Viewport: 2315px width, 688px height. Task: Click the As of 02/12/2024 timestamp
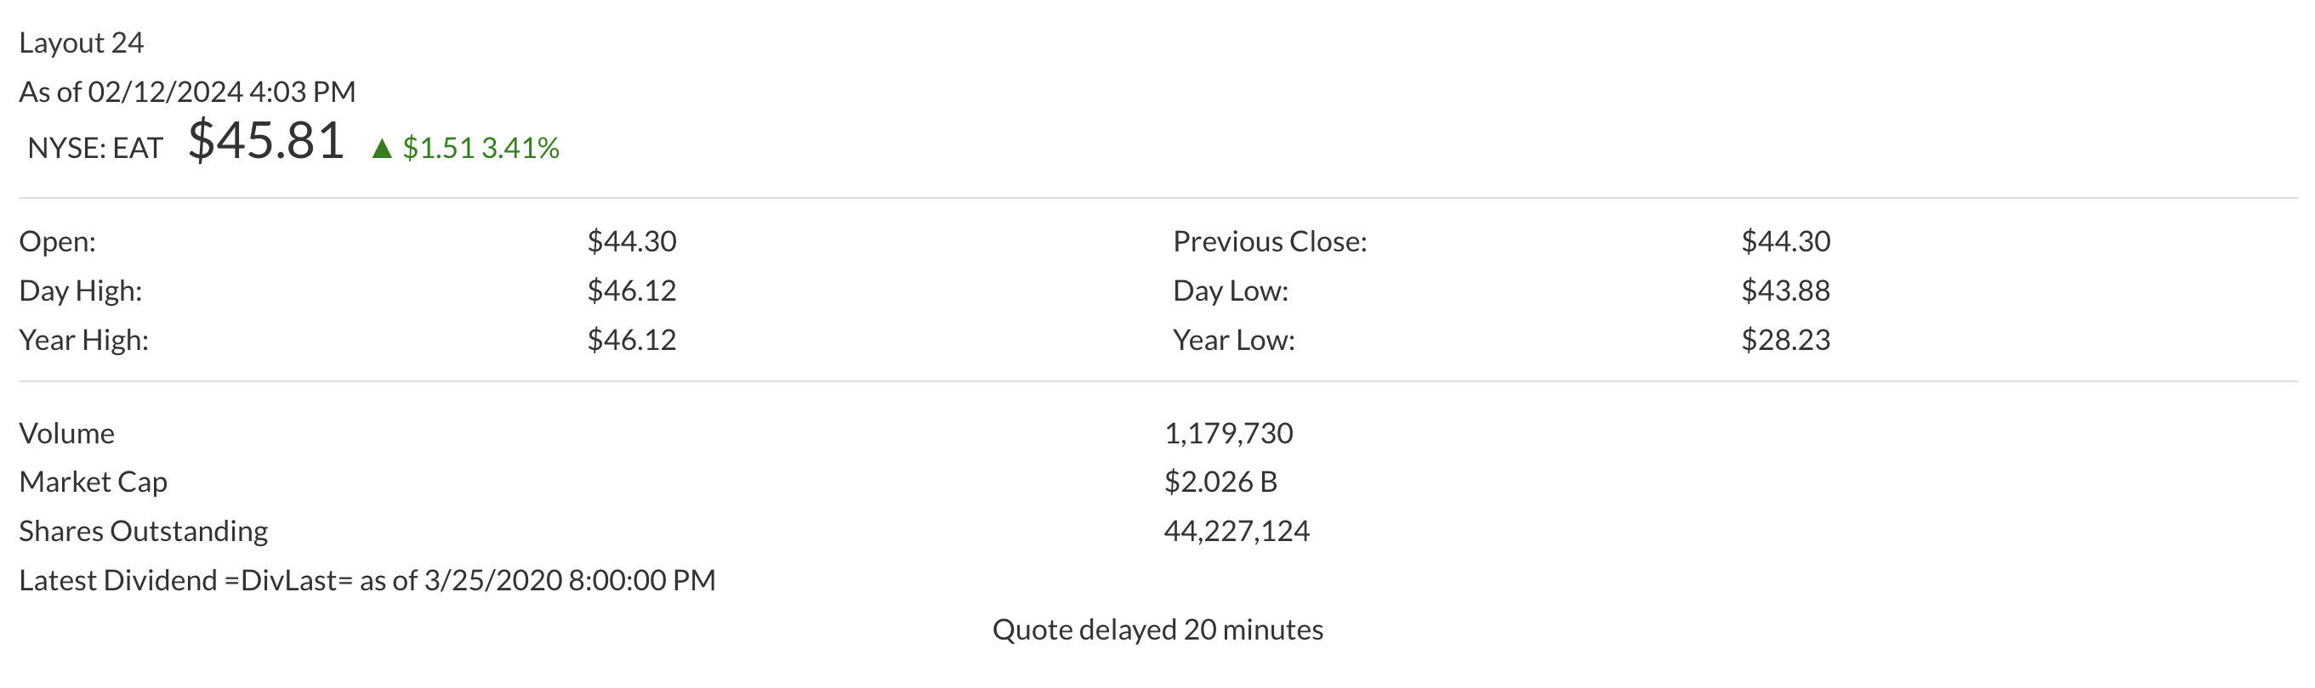(187, 92)
